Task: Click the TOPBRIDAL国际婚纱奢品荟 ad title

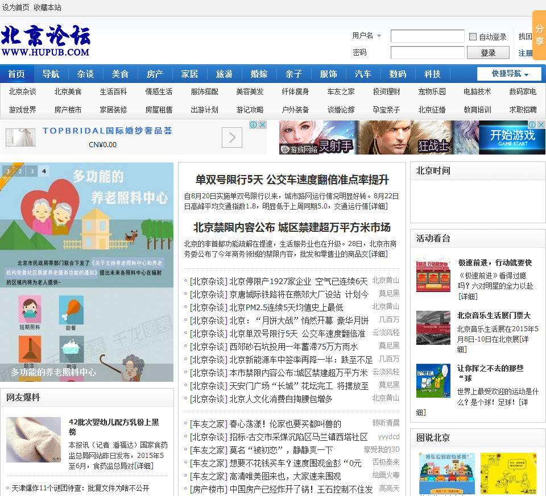Action: click(x=107, y=131)
